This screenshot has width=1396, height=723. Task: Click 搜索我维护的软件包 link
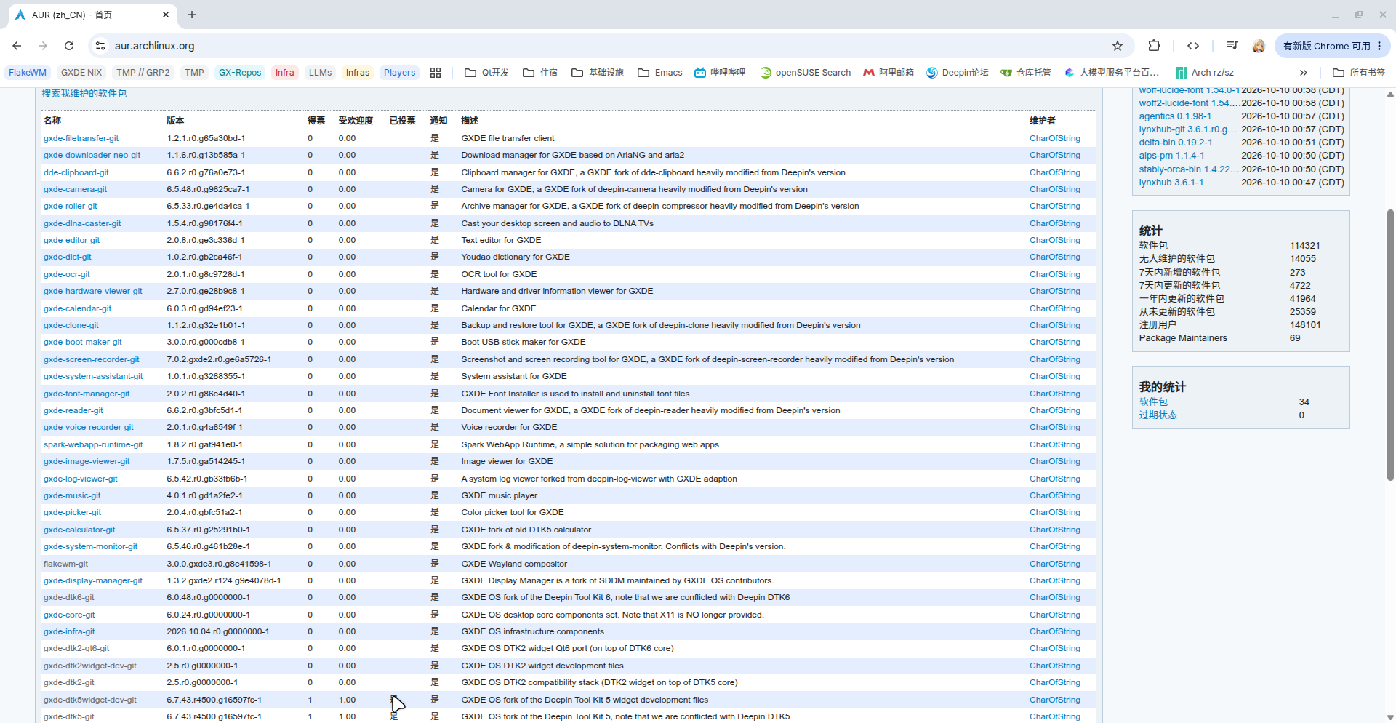(84, 94)
